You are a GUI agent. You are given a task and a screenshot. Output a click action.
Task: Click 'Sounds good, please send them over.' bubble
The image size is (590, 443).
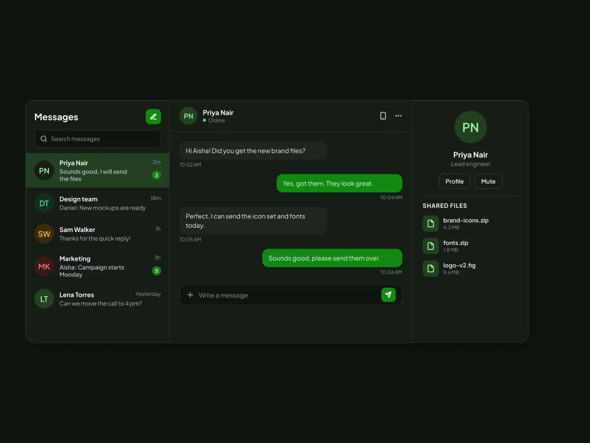point(332,258)
